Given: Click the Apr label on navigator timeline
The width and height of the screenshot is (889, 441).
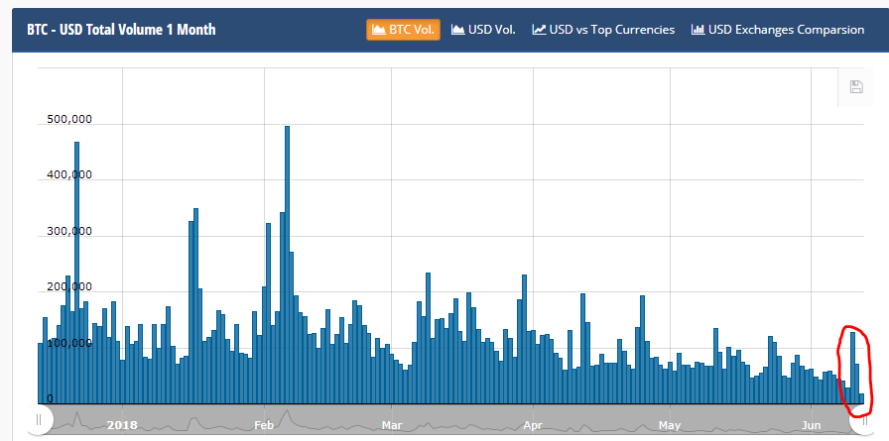Looking at the screenshot, I should pos(533,424).
